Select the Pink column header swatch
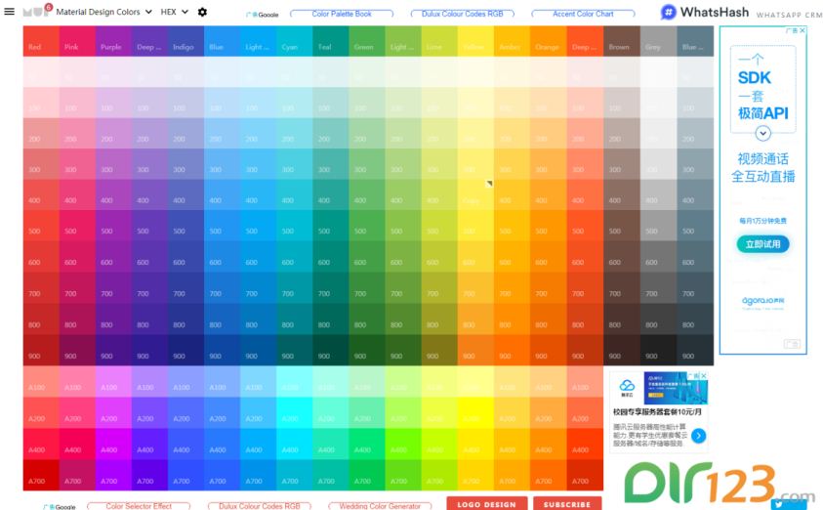The width and height of the screenshot is (823, 510). coord(77,41)
